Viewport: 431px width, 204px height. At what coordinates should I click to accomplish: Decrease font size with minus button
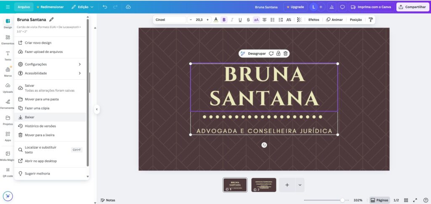point(192,20)
